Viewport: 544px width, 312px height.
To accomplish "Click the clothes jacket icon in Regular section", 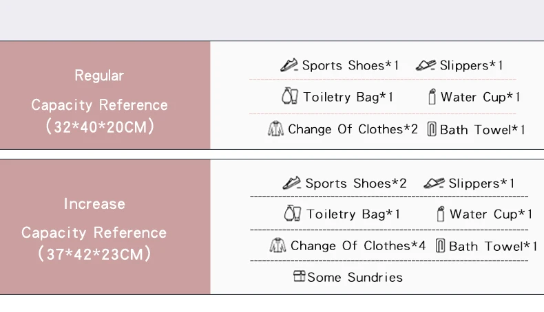I will tap(275, 129).
